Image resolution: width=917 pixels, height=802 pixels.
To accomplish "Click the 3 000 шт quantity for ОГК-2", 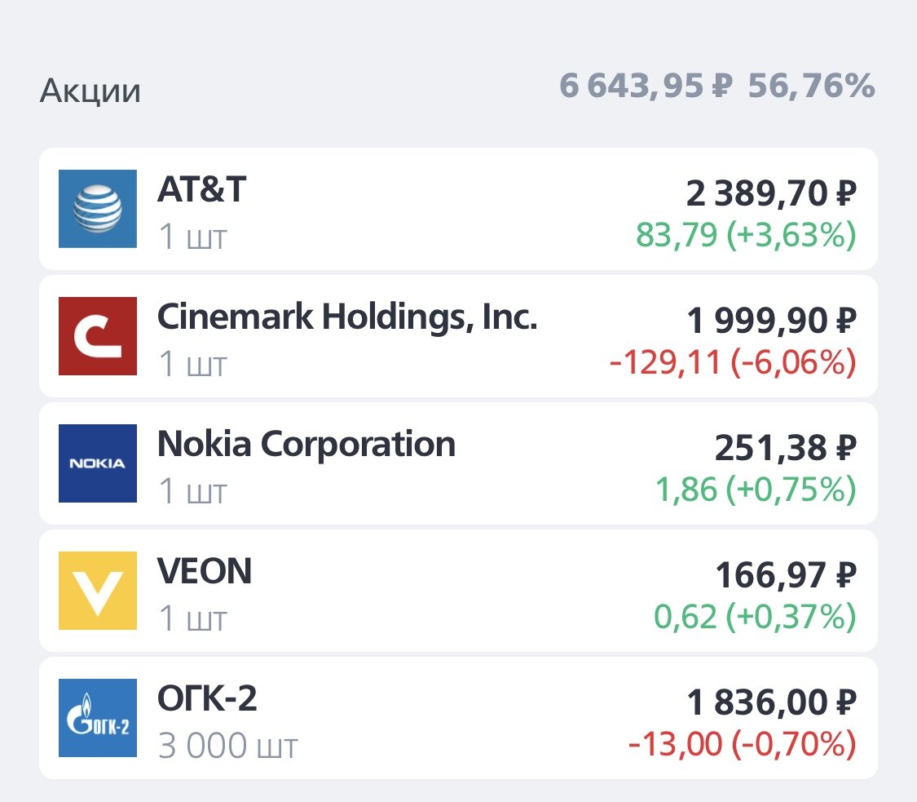I will [227, 744].
